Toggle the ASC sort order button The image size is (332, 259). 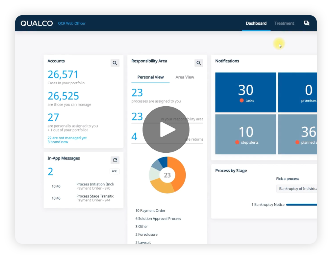(x=114, y=171)
